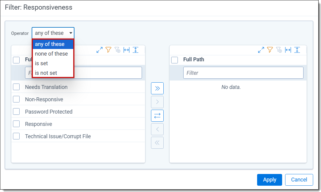Select the 'Non-Responsive' row text

point(44,99)
